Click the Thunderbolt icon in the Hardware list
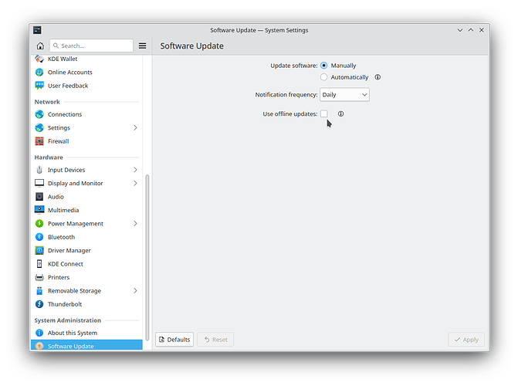 pyautogui.click(x=40, y=304)
